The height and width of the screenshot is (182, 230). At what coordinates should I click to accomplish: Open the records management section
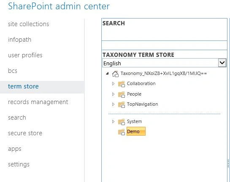click(x=38, y=102)
